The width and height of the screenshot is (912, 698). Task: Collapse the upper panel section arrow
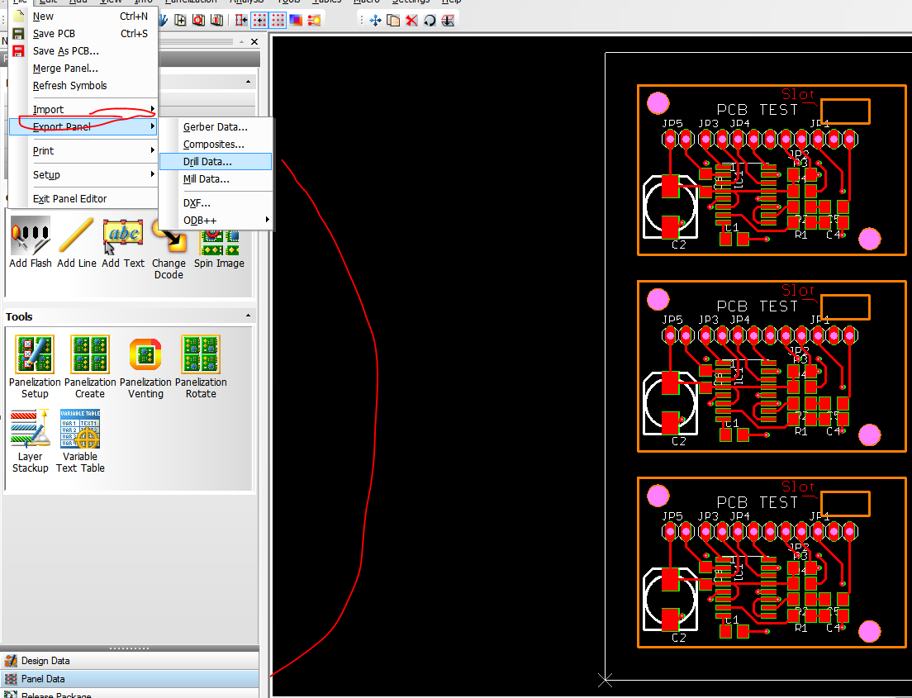(x=249, y=82)
